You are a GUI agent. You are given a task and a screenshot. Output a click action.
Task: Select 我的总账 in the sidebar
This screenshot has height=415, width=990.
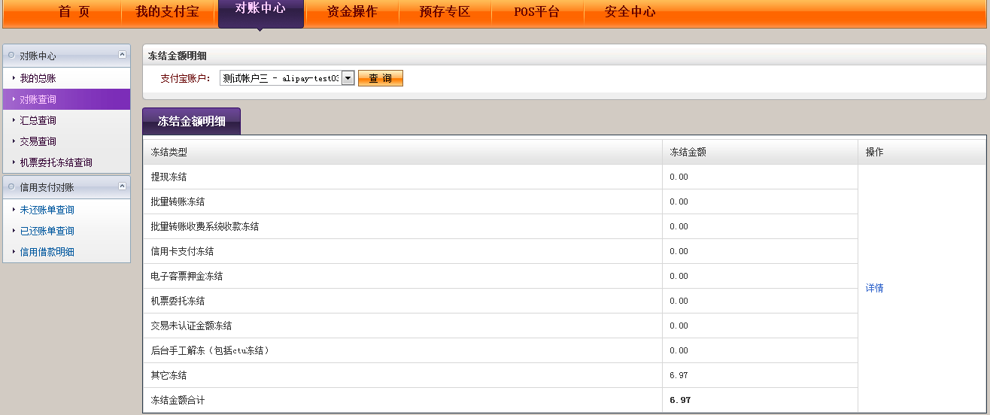(38, 78)
